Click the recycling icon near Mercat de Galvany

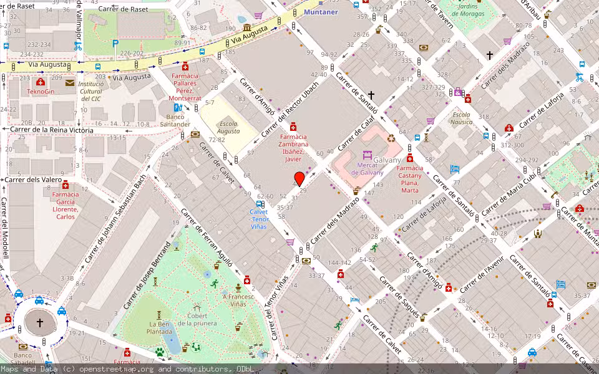click(391, 138)
